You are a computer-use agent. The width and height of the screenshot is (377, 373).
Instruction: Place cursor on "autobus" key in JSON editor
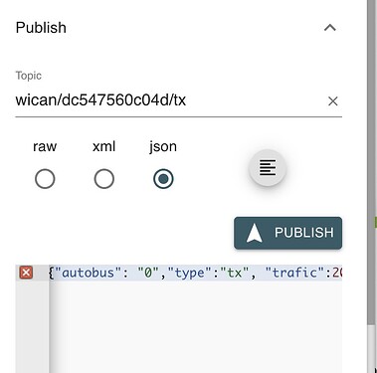[88, 273]
